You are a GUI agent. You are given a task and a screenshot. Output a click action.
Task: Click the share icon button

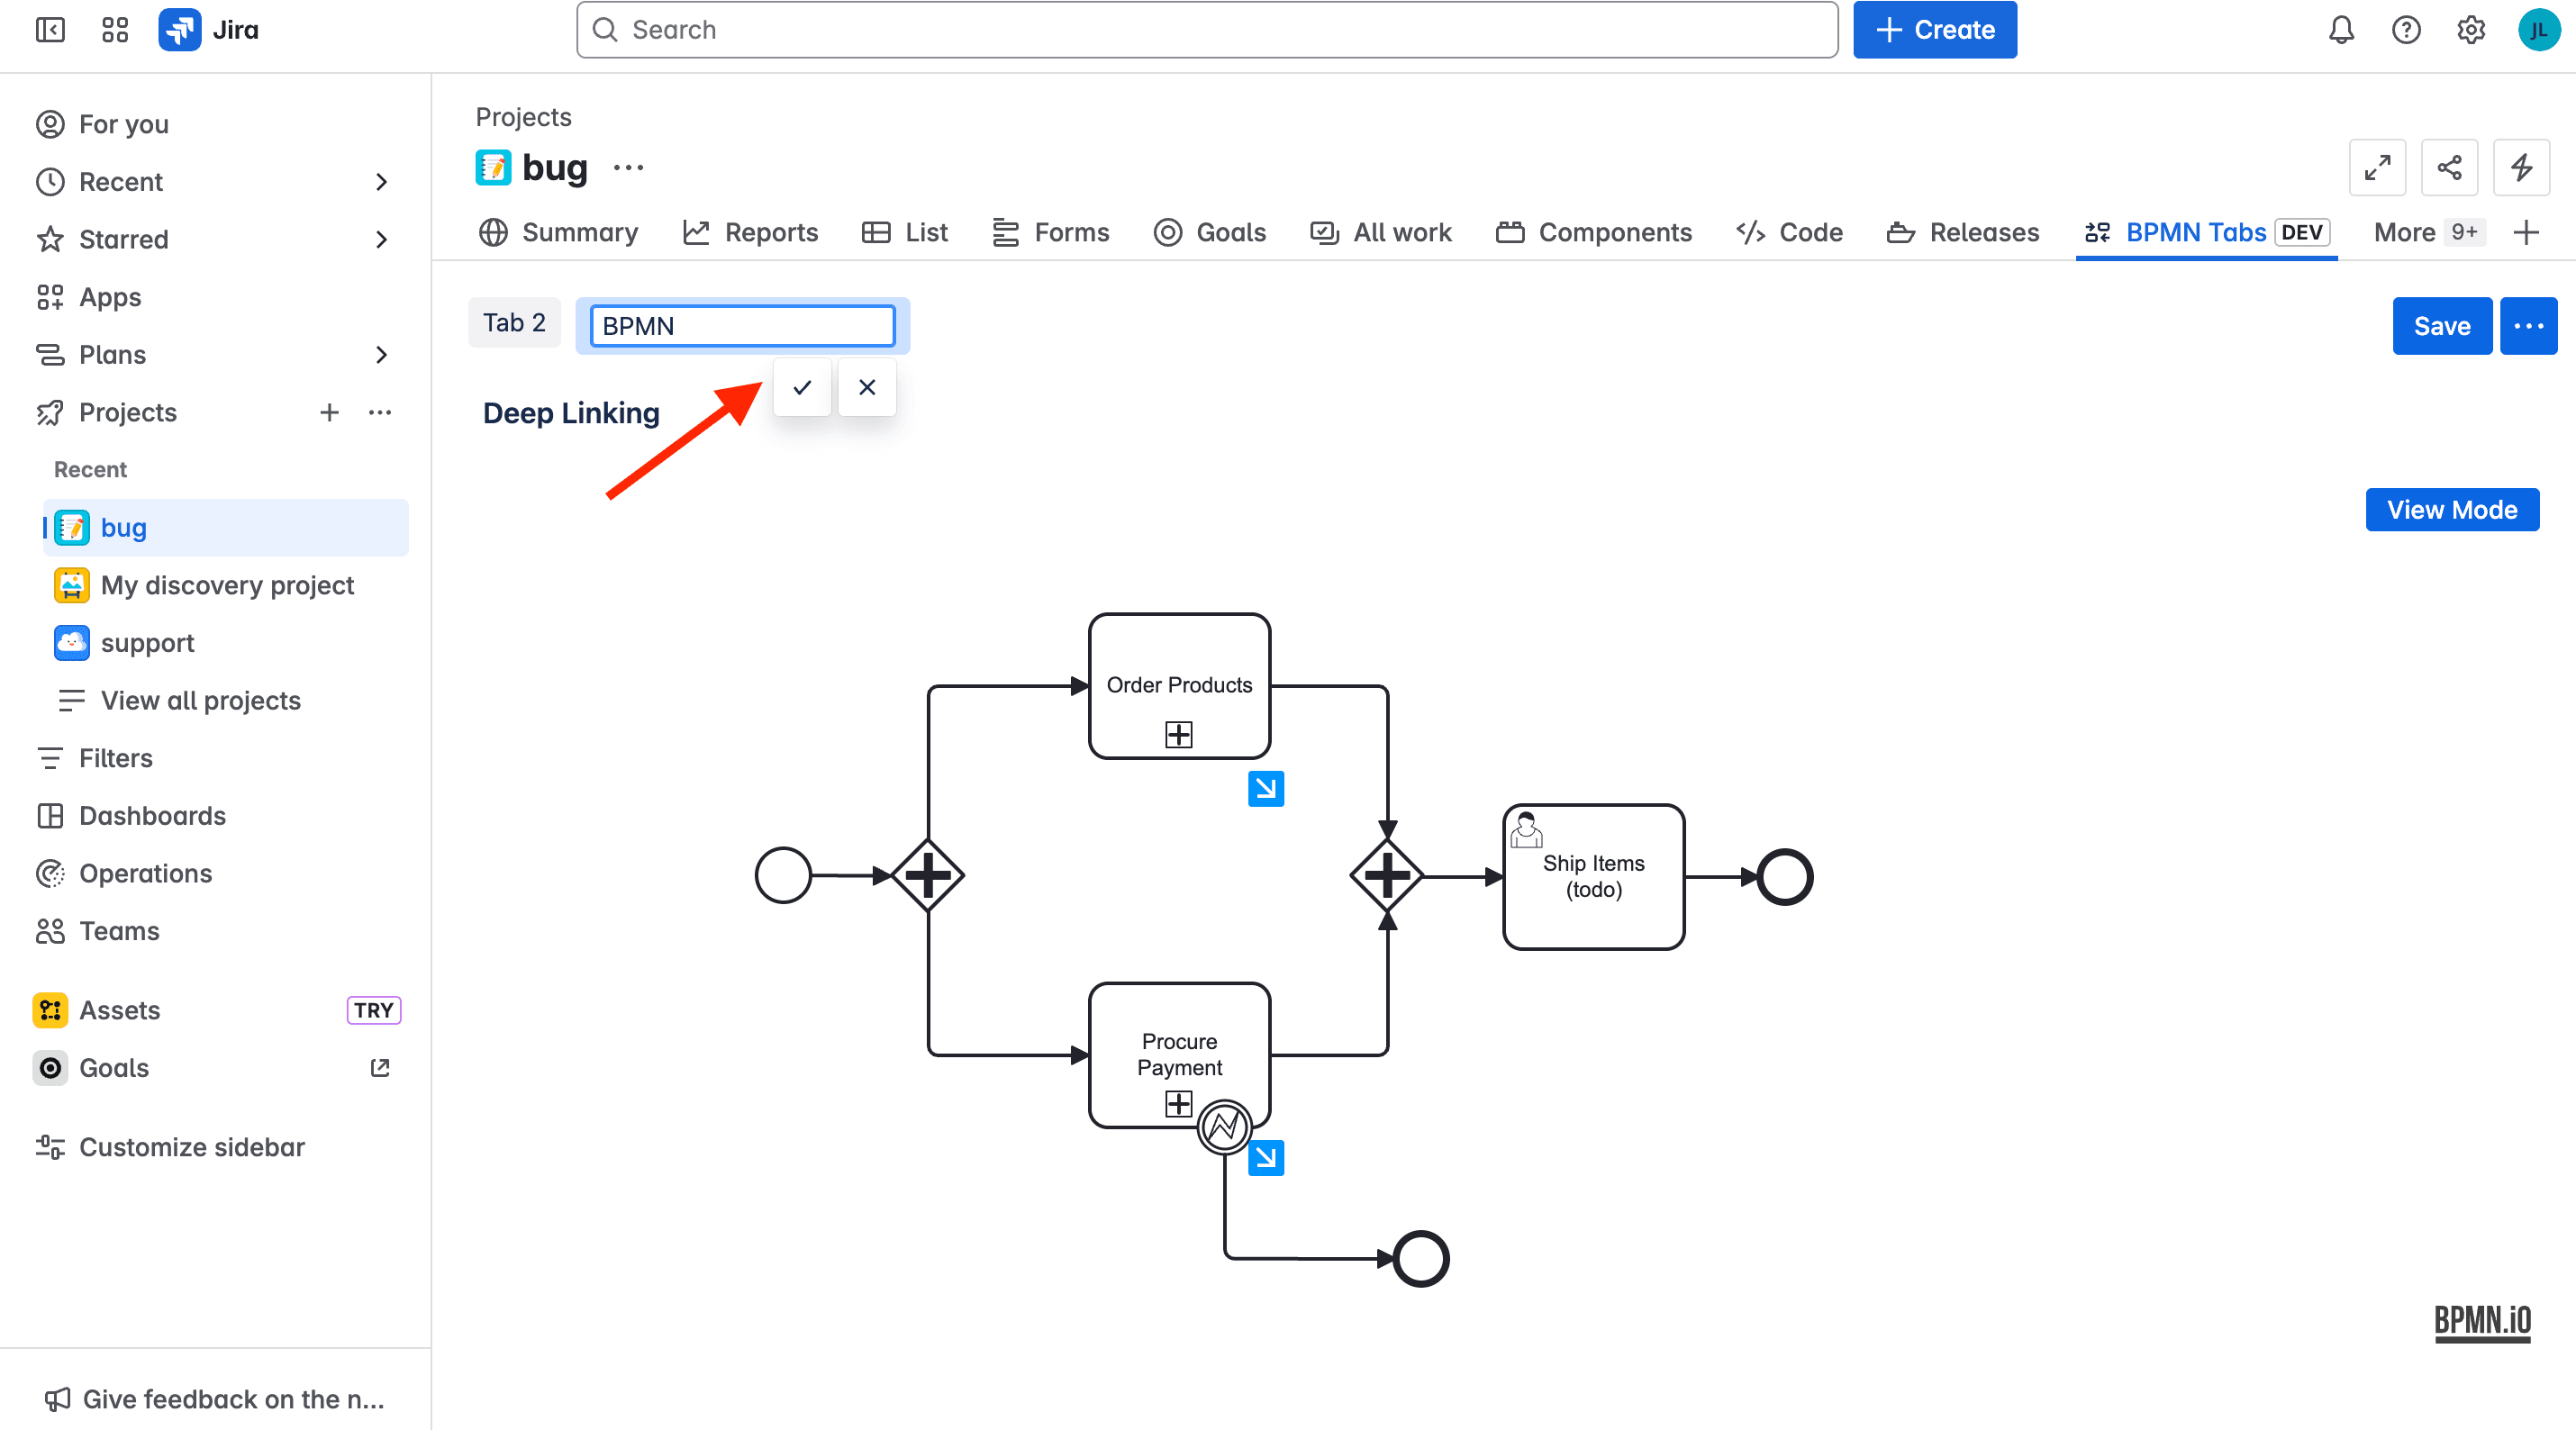point(2449,168)
